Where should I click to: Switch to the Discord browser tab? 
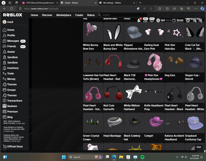(x=40, y=3)
